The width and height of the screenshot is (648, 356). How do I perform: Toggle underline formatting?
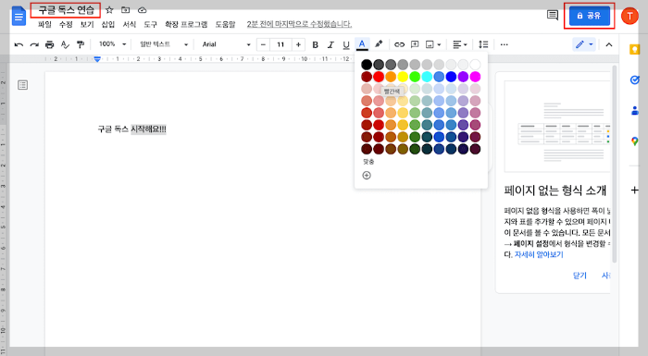346,44
